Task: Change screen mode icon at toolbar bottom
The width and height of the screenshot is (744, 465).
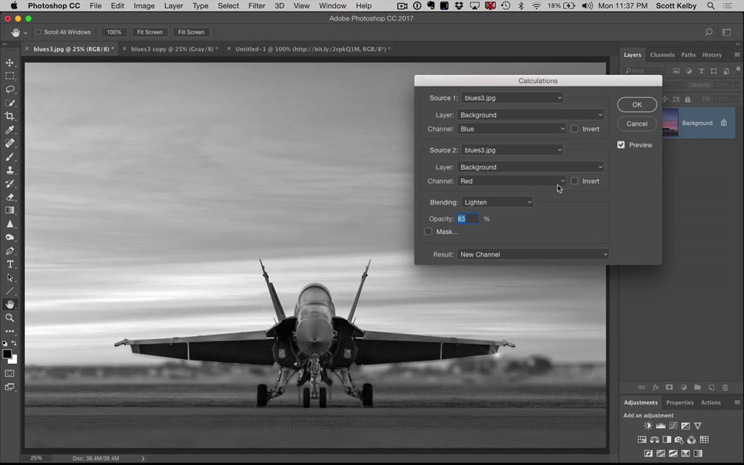Action: tap(10, 387)
